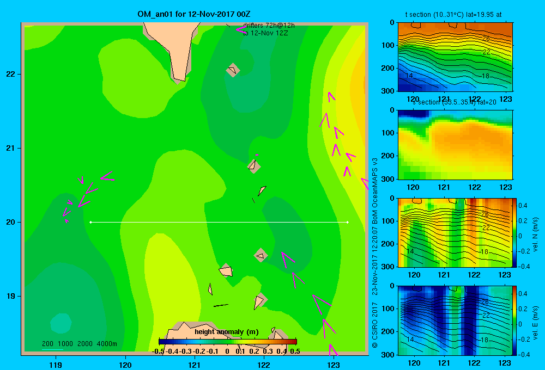Screen dimensions: 545x370
Task: Click the map title 'OM_an01 for 12-Nov-2017 00Z'
Action: pos(194,14)
